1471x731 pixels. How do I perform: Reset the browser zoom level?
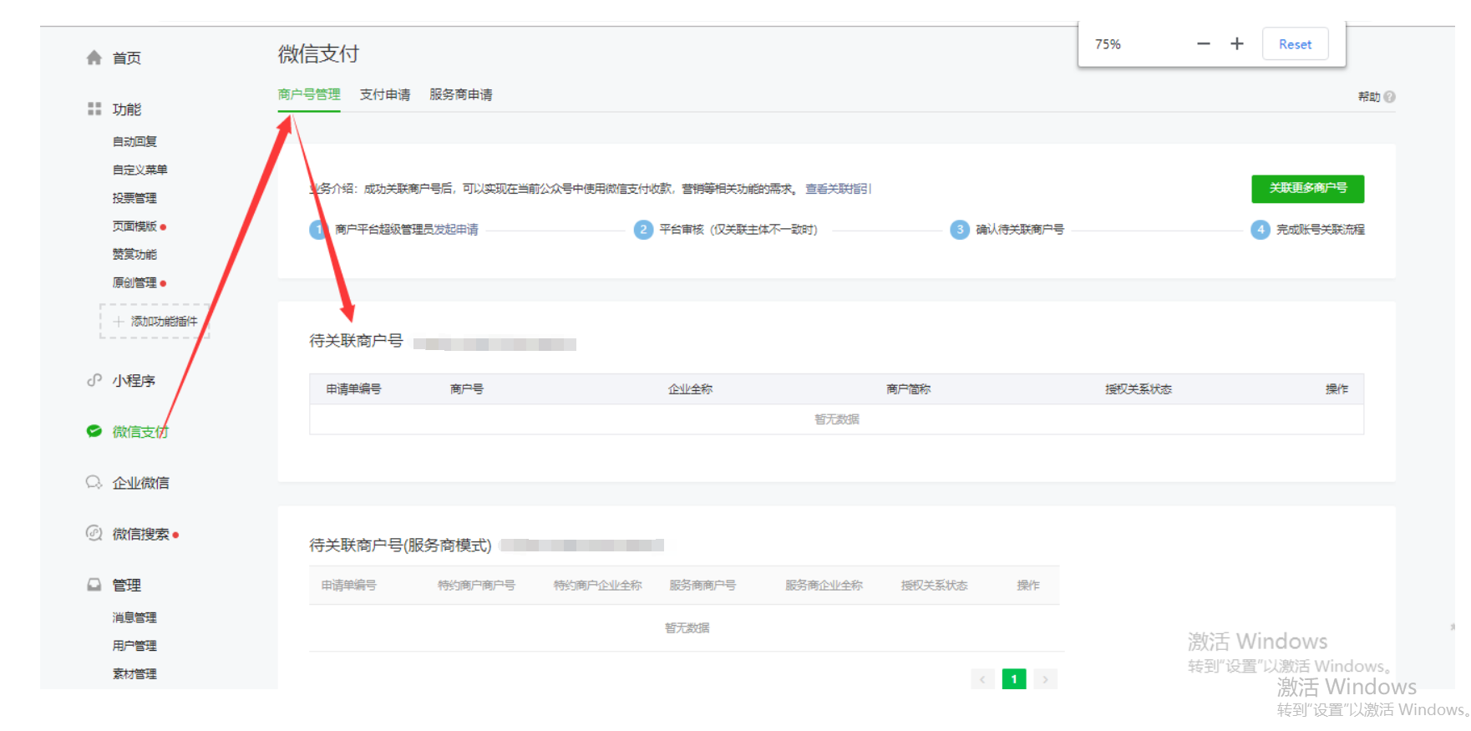[x=1295, y=44]
